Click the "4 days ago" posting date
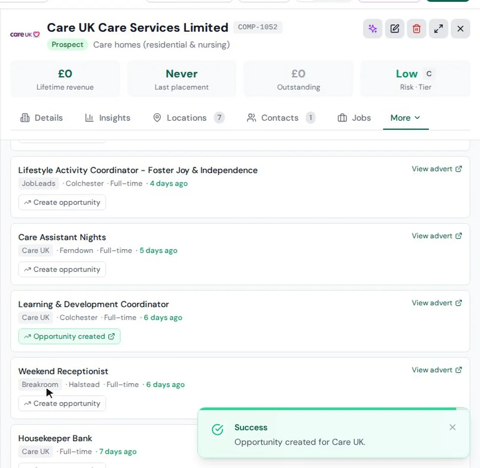 [169, 183]
